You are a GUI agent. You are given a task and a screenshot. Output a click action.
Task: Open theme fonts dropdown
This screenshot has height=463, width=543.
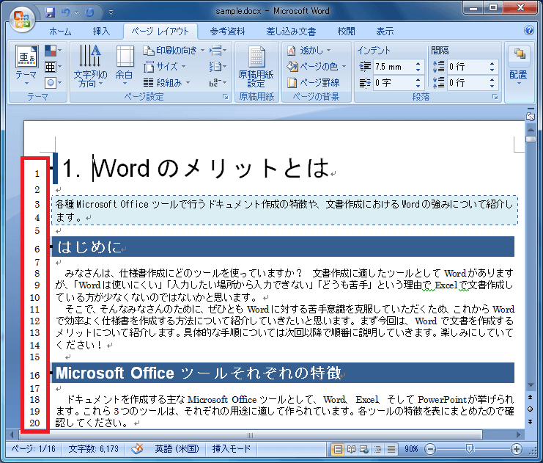[53, 67]
